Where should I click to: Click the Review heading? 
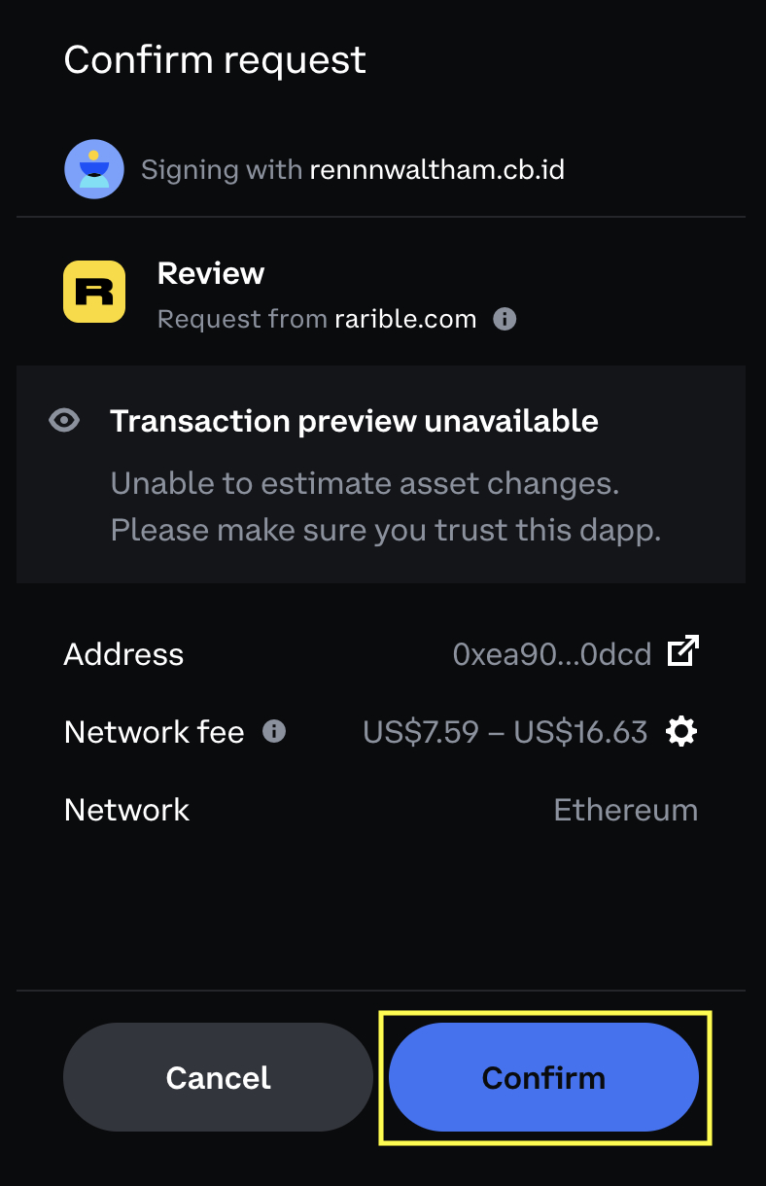pos(211,273)
